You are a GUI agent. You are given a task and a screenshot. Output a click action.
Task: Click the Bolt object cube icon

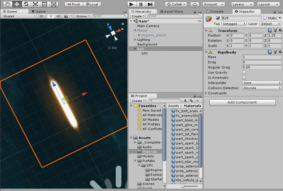click(x=209, y=19)
